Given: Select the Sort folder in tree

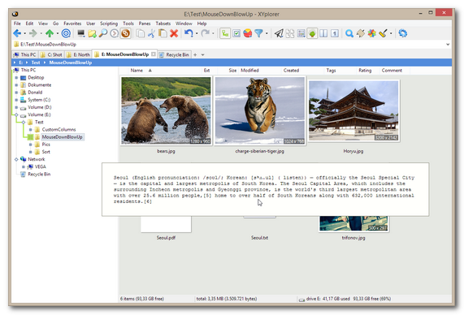Looking at the screenshot, I should pyautogui.click(x=46, y=152).
